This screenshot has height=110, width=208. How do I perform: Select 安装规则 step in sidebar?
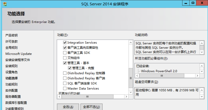coord(11,66)
